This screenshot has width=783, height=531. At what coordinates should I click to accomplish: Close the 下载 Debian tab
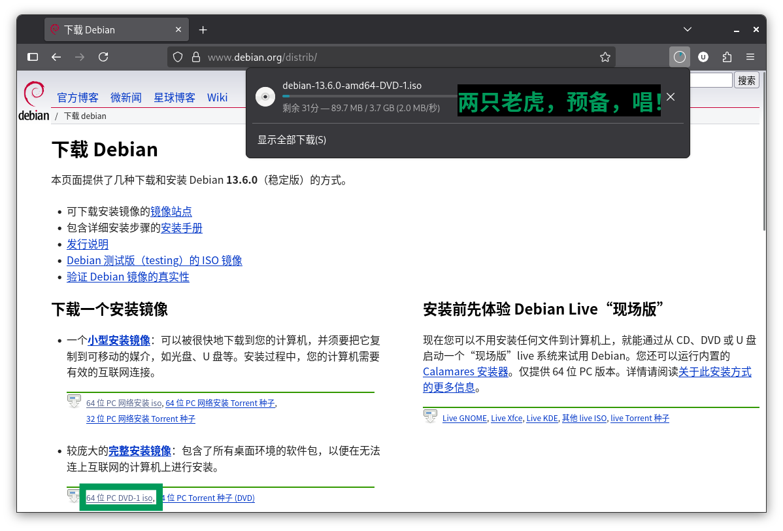coord(178,29)
